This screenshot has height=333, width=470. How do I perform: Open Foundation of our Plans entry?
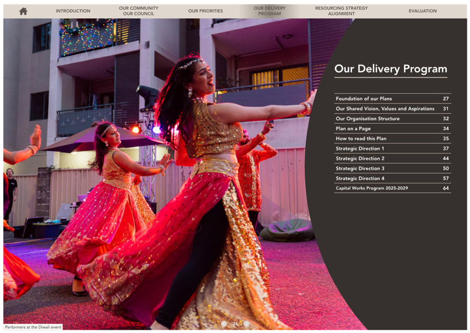(392, 98)
